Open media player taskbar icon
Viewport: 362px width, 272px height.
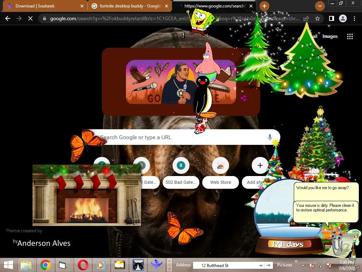pos(100,265)
